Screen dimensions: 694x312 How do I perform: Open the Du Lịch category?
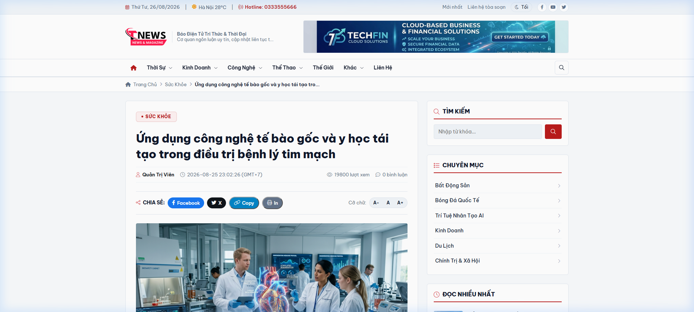coord(498,246)
